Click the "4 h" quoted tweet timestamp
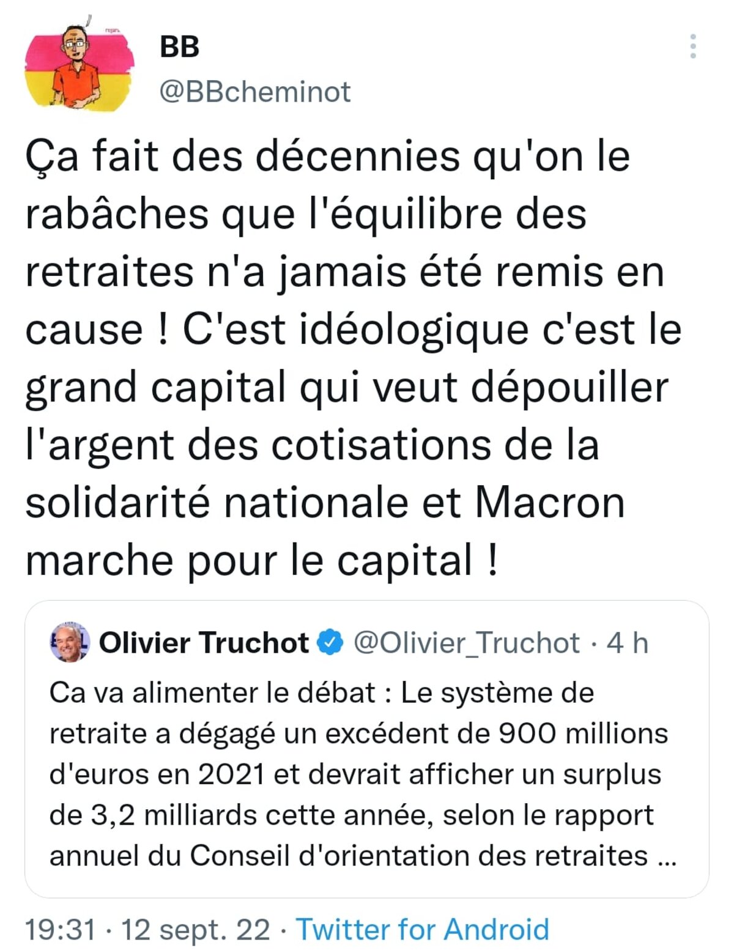The width and height of the screenshot is (734, 950). click(x=627, y=643)
